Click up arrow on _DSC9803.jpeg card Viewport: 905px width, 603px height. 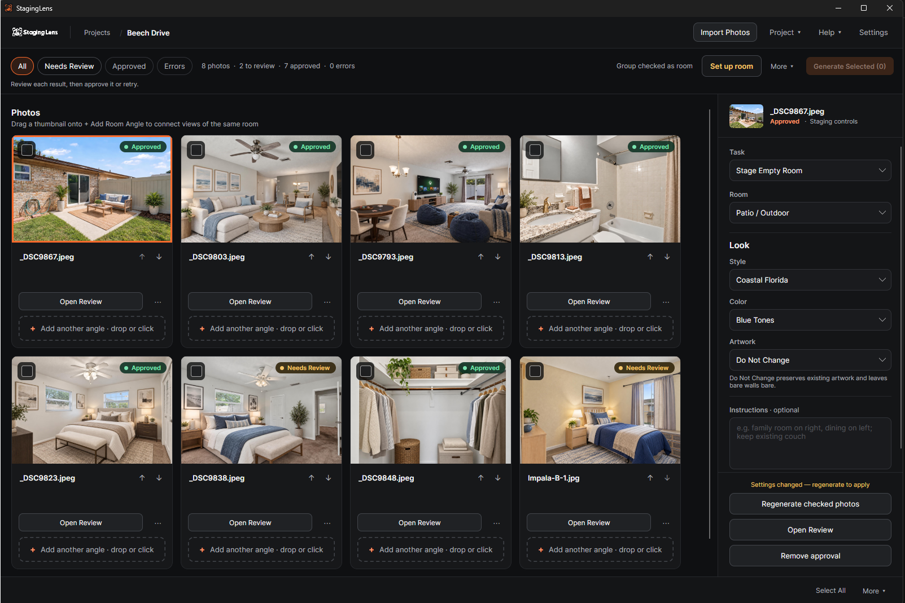pos(312,257)
